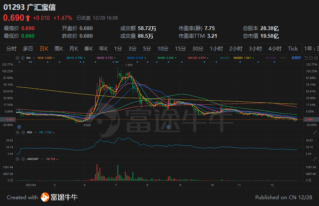Open the AMOUNT indicator dropdown chevron
Image resolution: width=319 pixels, height=206 pixels.
42,159
